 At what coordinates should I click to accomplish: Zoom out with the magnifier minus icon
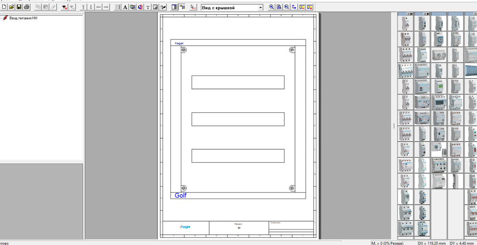287,7
